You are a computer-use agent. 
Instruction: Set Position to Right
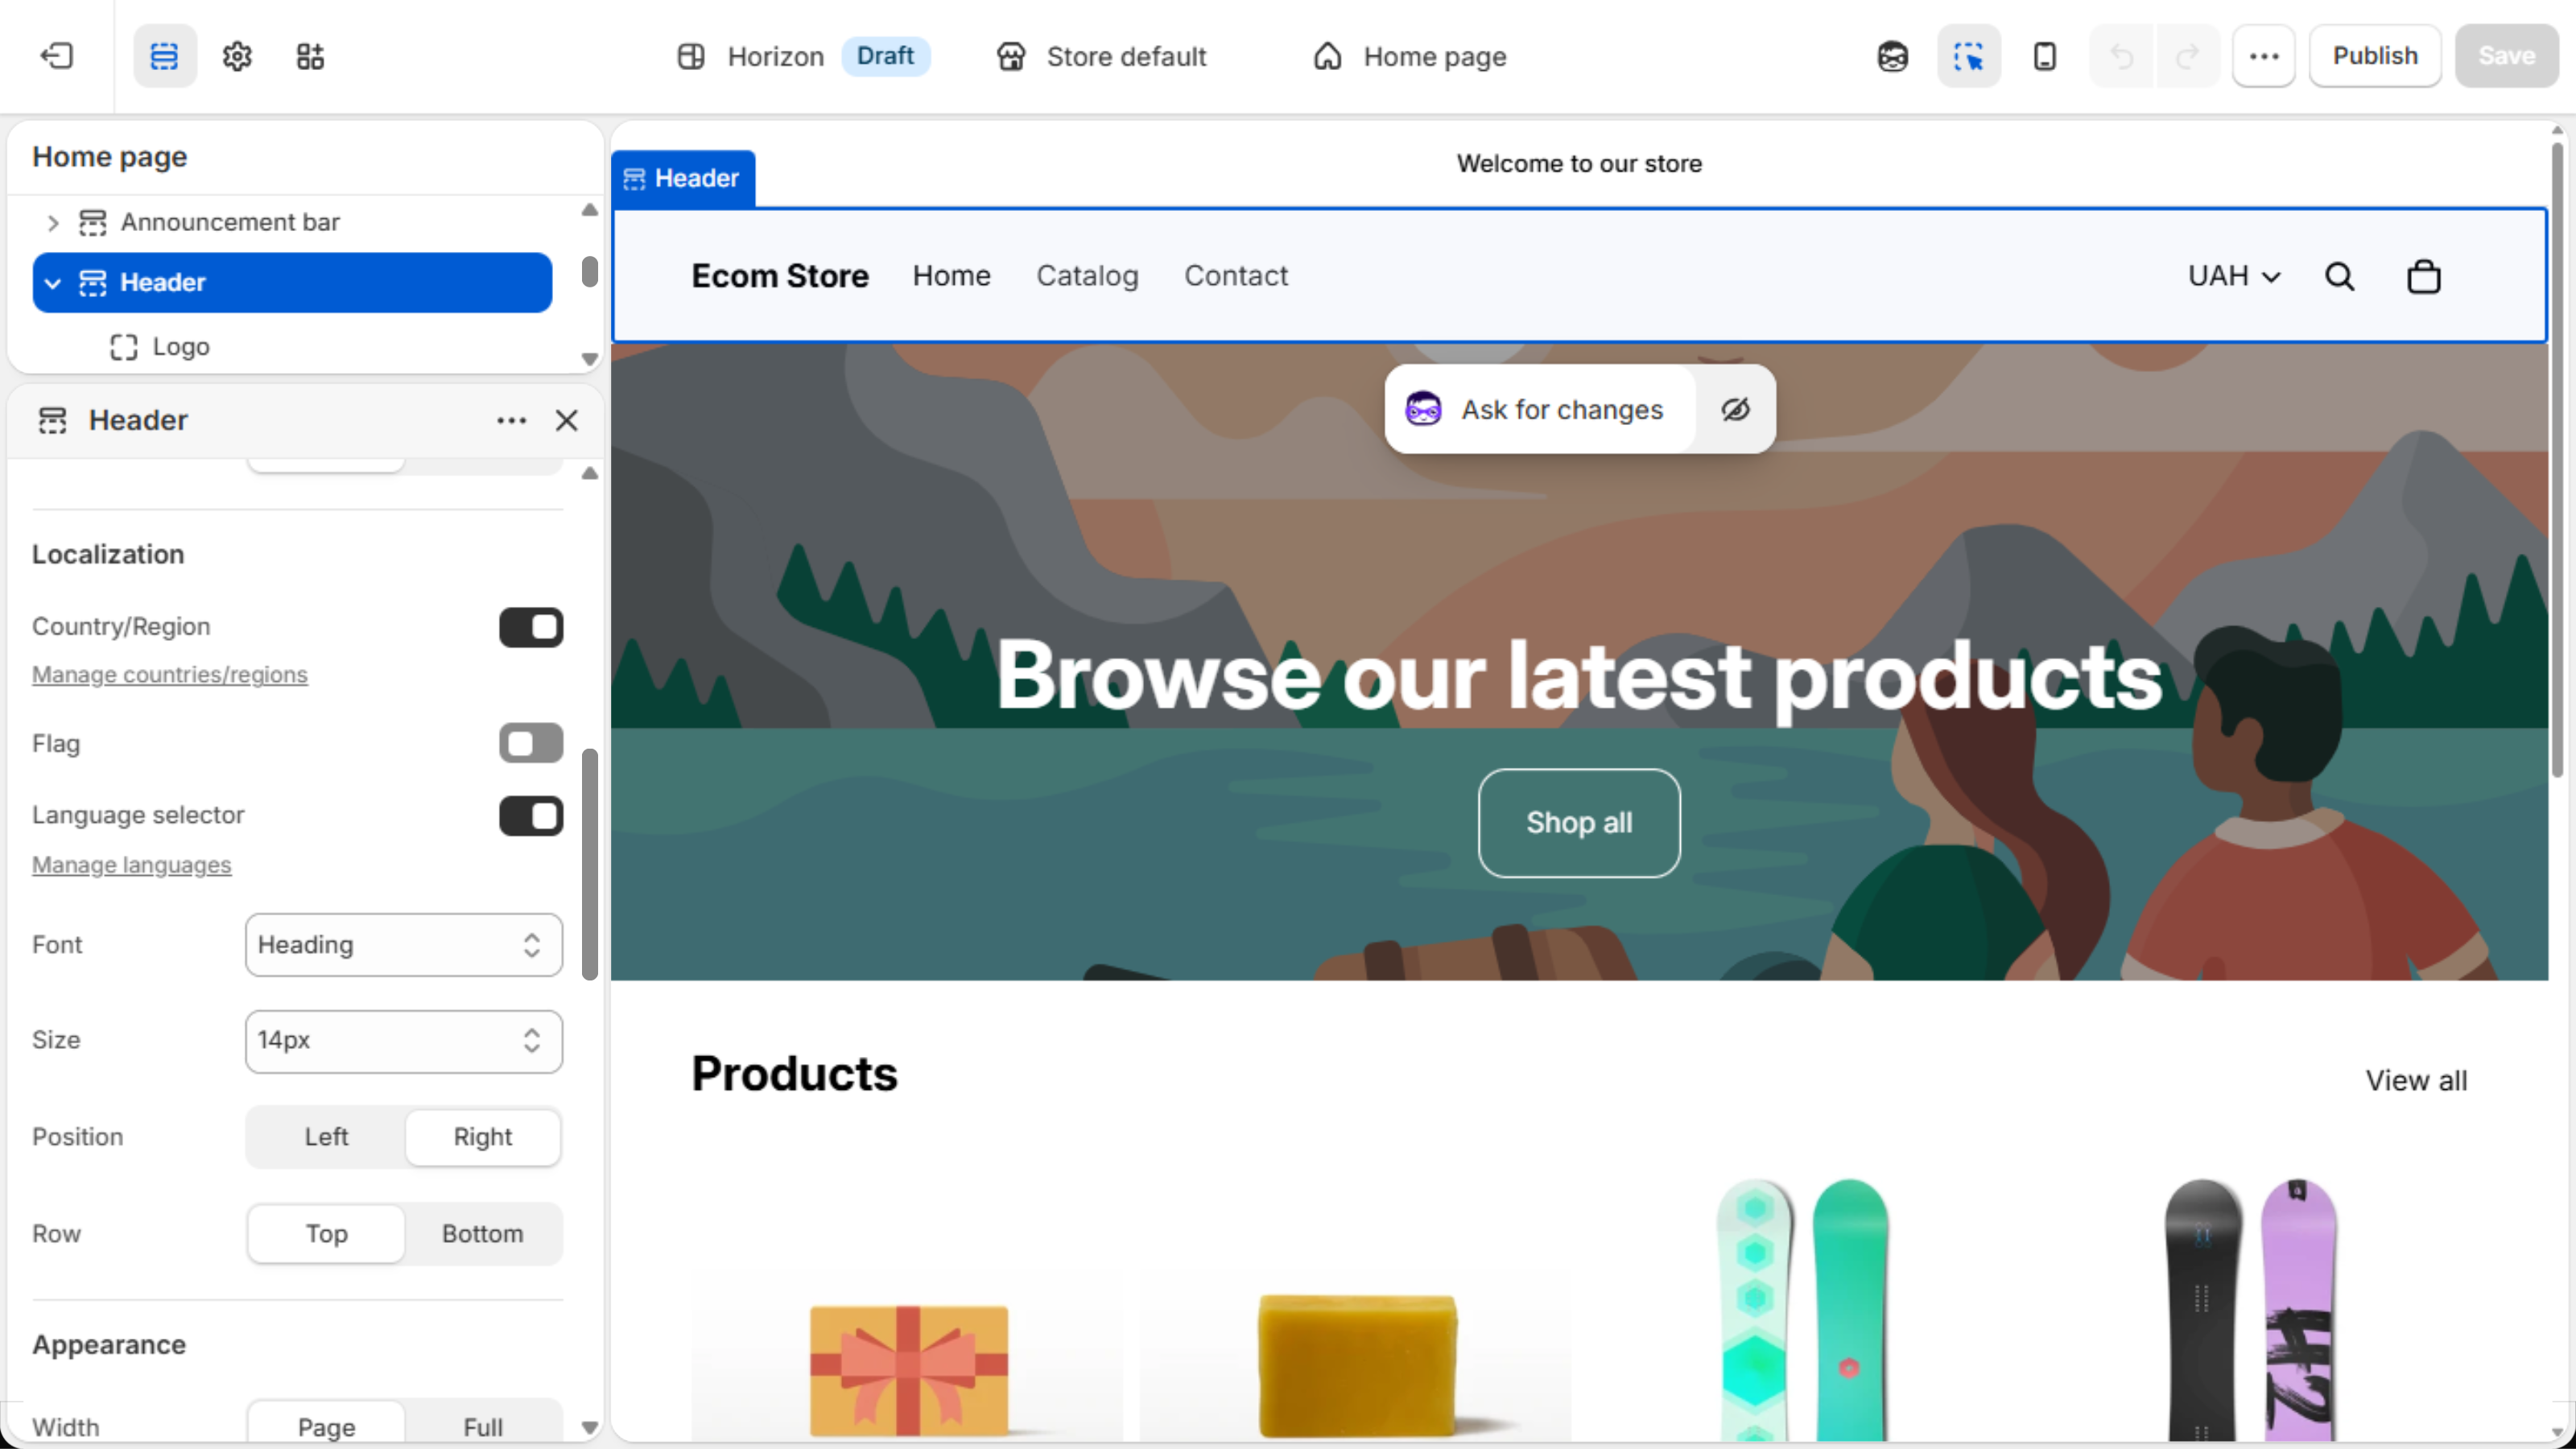pos(483,1136)
